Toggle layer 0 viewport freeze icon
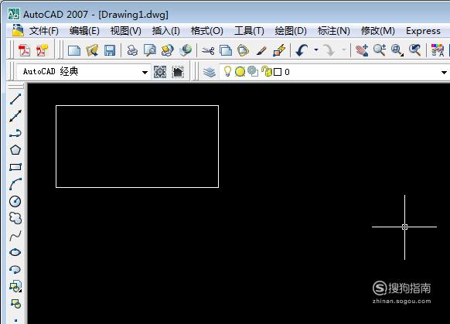The image size is (450, 324). coord(253,72)
